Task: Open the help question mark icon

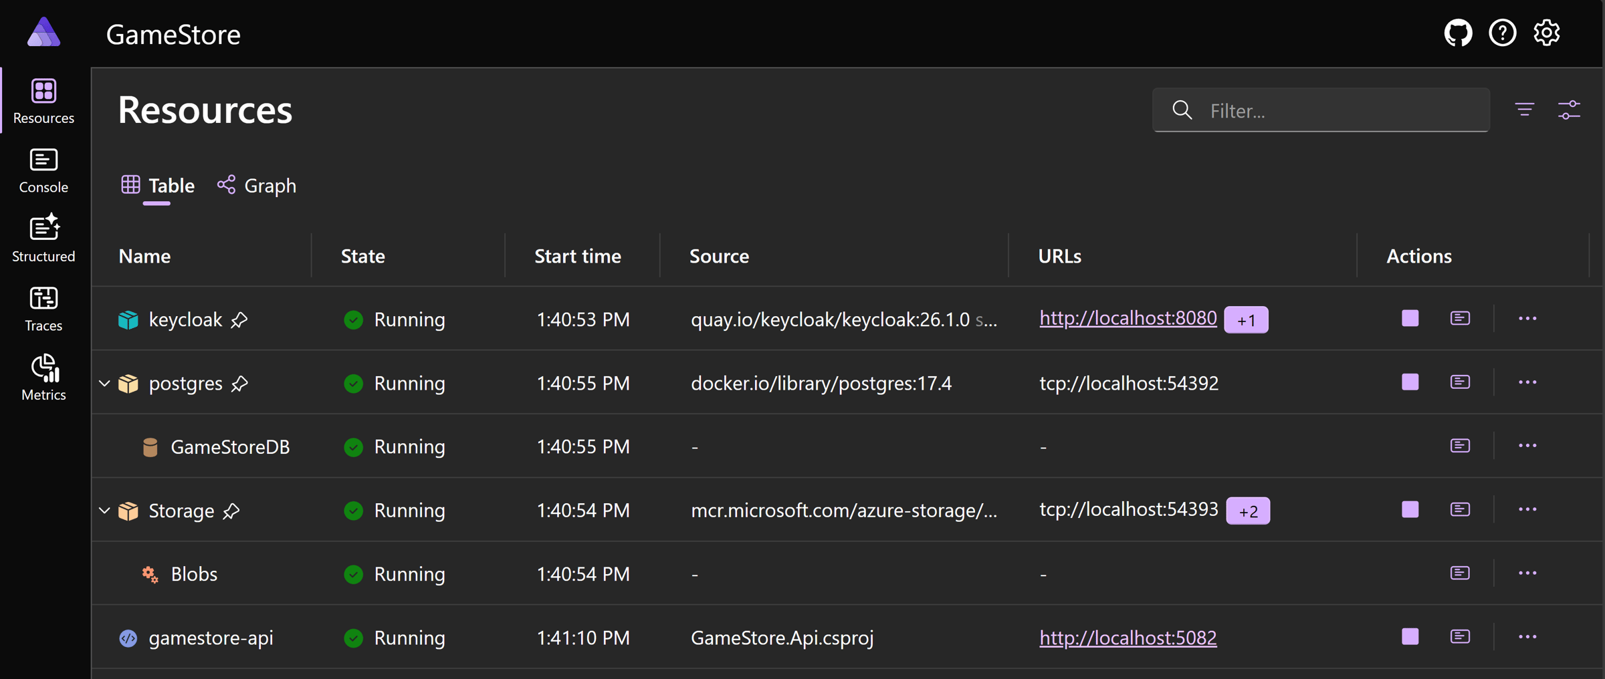Action: tap(1502, 33)
